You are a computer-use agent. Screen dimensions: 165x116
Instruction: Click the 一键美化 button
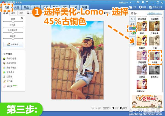(13, 44)
